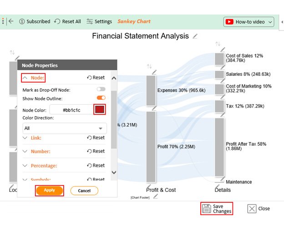Click the panel scrollbar down arrow
Screen dimensions: 284x230
point(114,172)
